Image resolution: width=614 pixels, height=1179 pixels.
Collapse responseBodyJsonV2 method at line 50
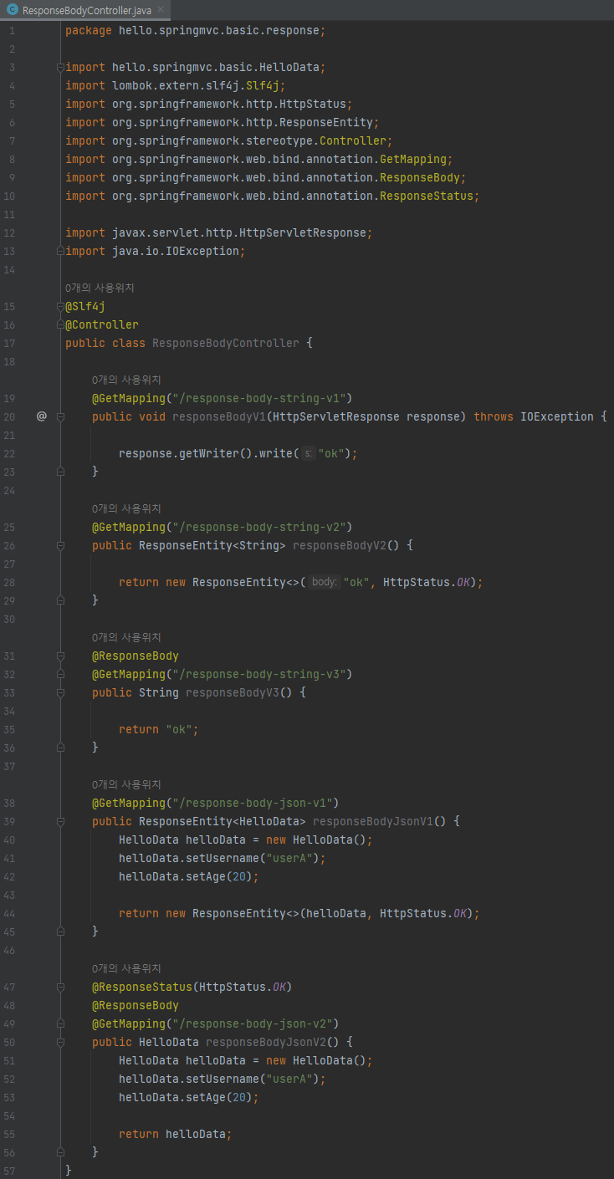coord(60,1042)
